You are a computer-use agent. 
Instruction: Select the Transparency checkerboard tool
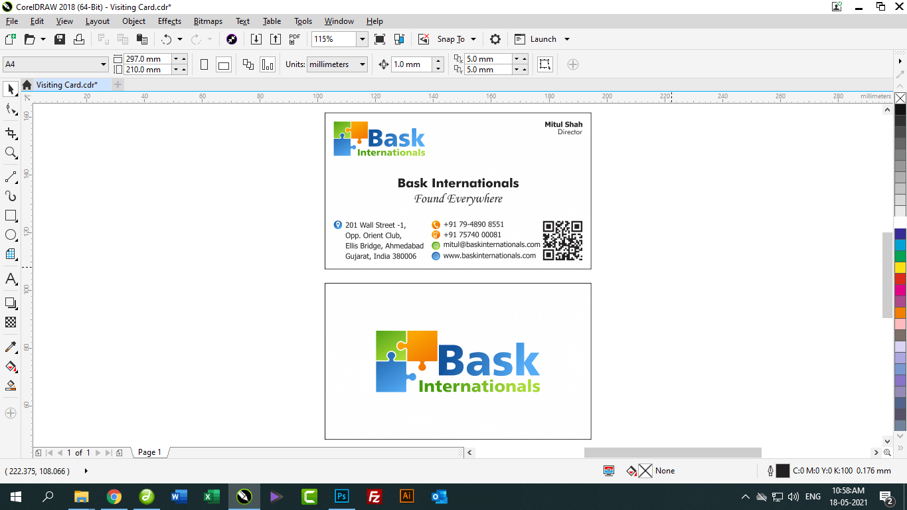coord(11,323)
